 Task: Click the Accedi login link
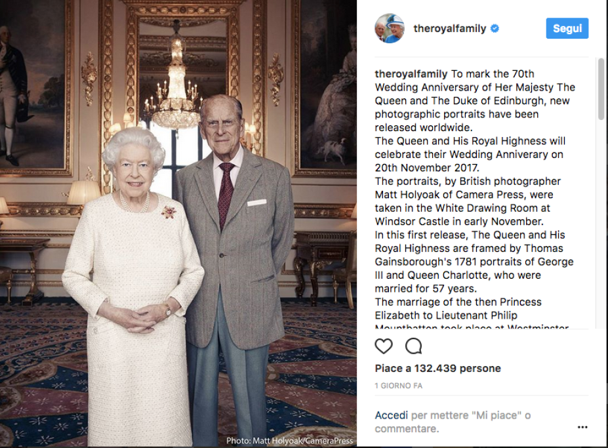391,415
